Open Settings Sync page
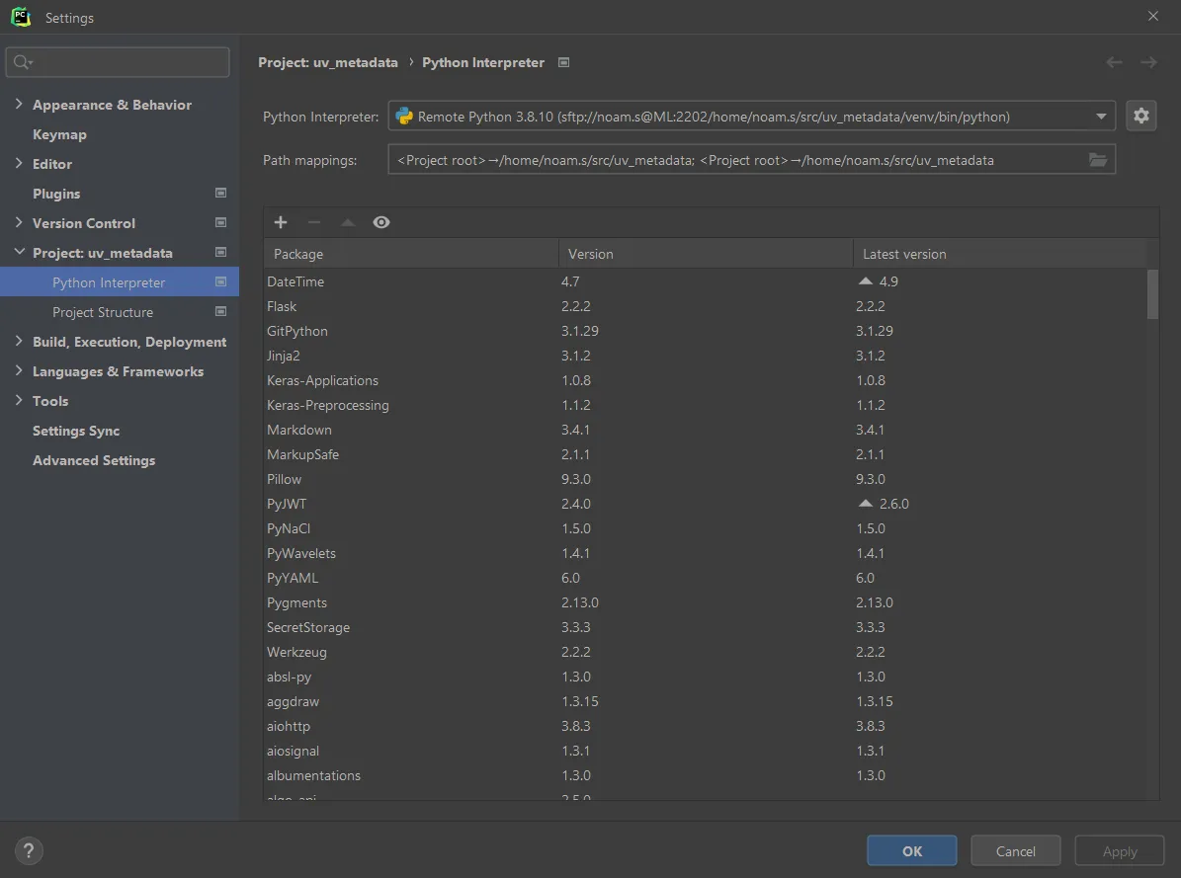The width and height of the screenshot is (1181, 878). 76,431
